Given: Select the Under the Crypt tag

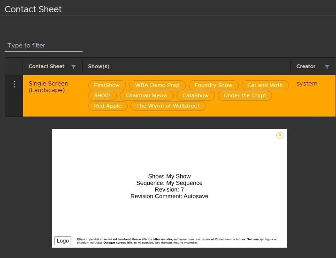Looking at the screenshot, I should coord(244,95).
